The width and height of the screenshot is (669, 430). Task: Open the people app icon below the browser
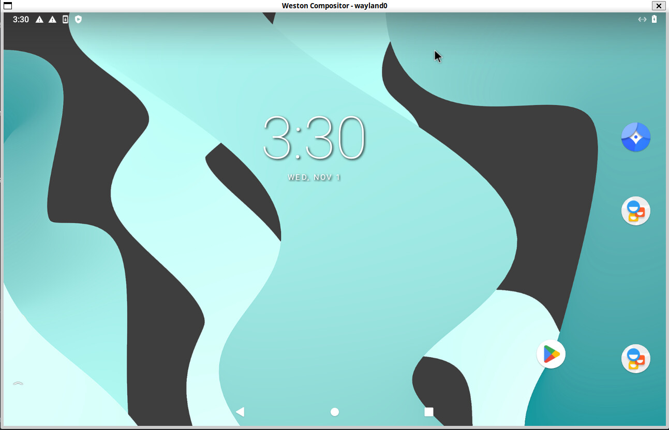[635, 211]
